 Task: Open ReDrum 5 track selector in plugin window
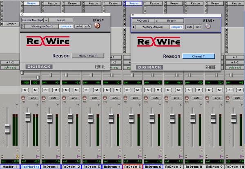[x=143, y=21]
